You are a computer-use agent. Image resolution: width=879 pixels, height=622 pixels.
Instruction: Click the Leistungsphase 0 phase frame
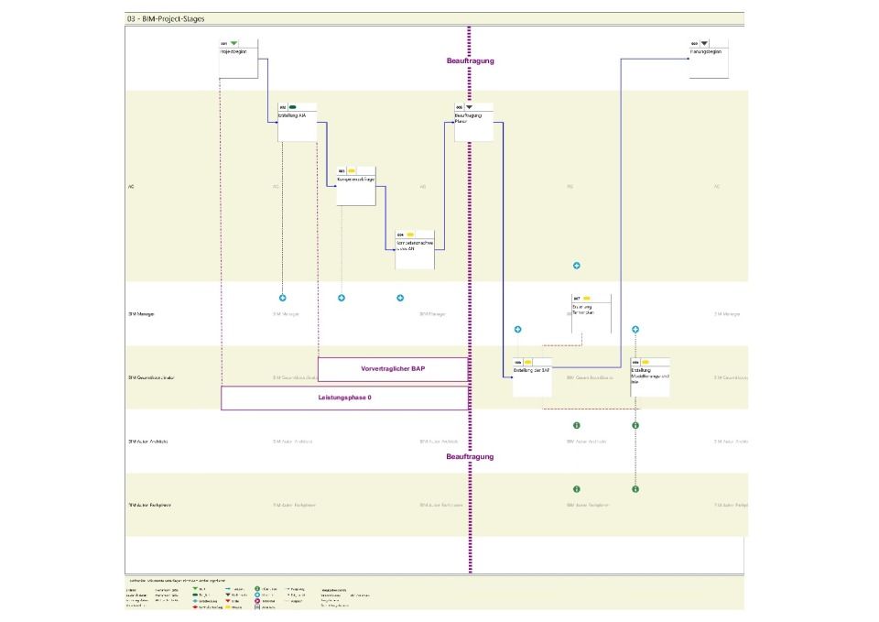tap(345, 398)
